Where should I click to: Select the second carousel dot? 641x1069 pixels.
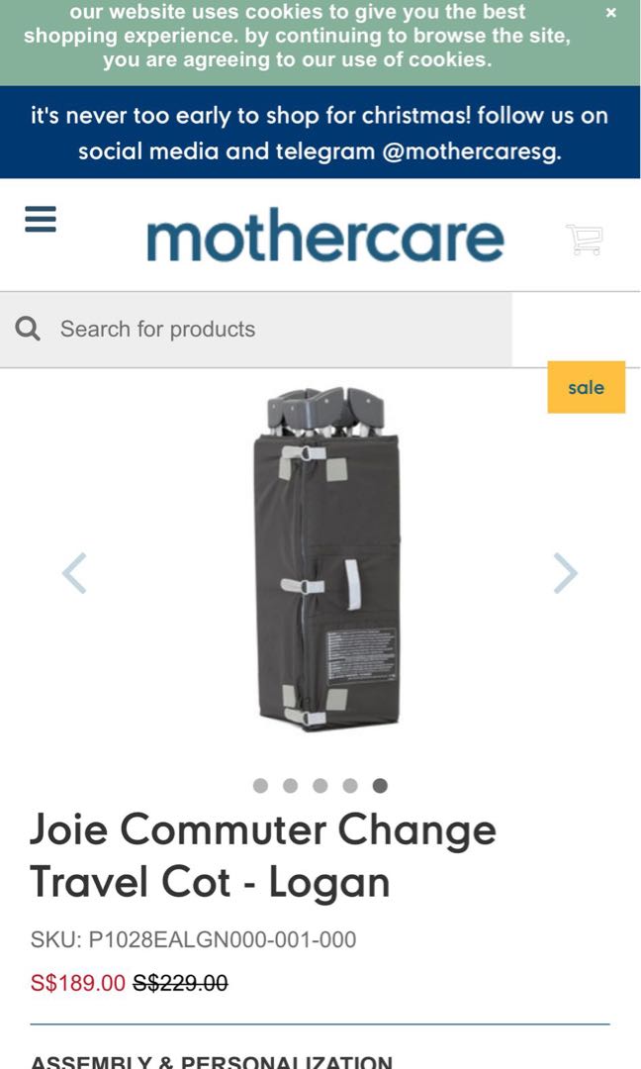tap(290, 785)
